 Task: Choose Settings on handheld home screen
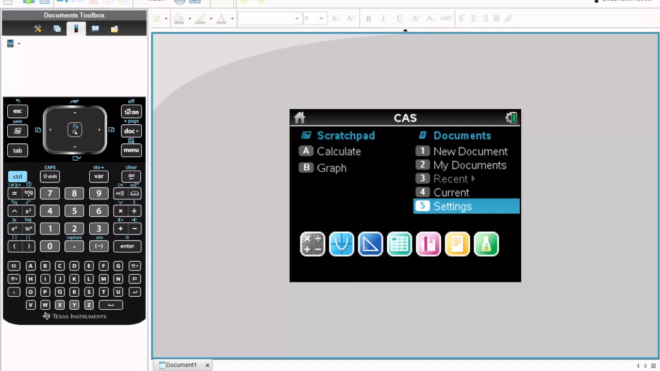(x=466, y=206)
